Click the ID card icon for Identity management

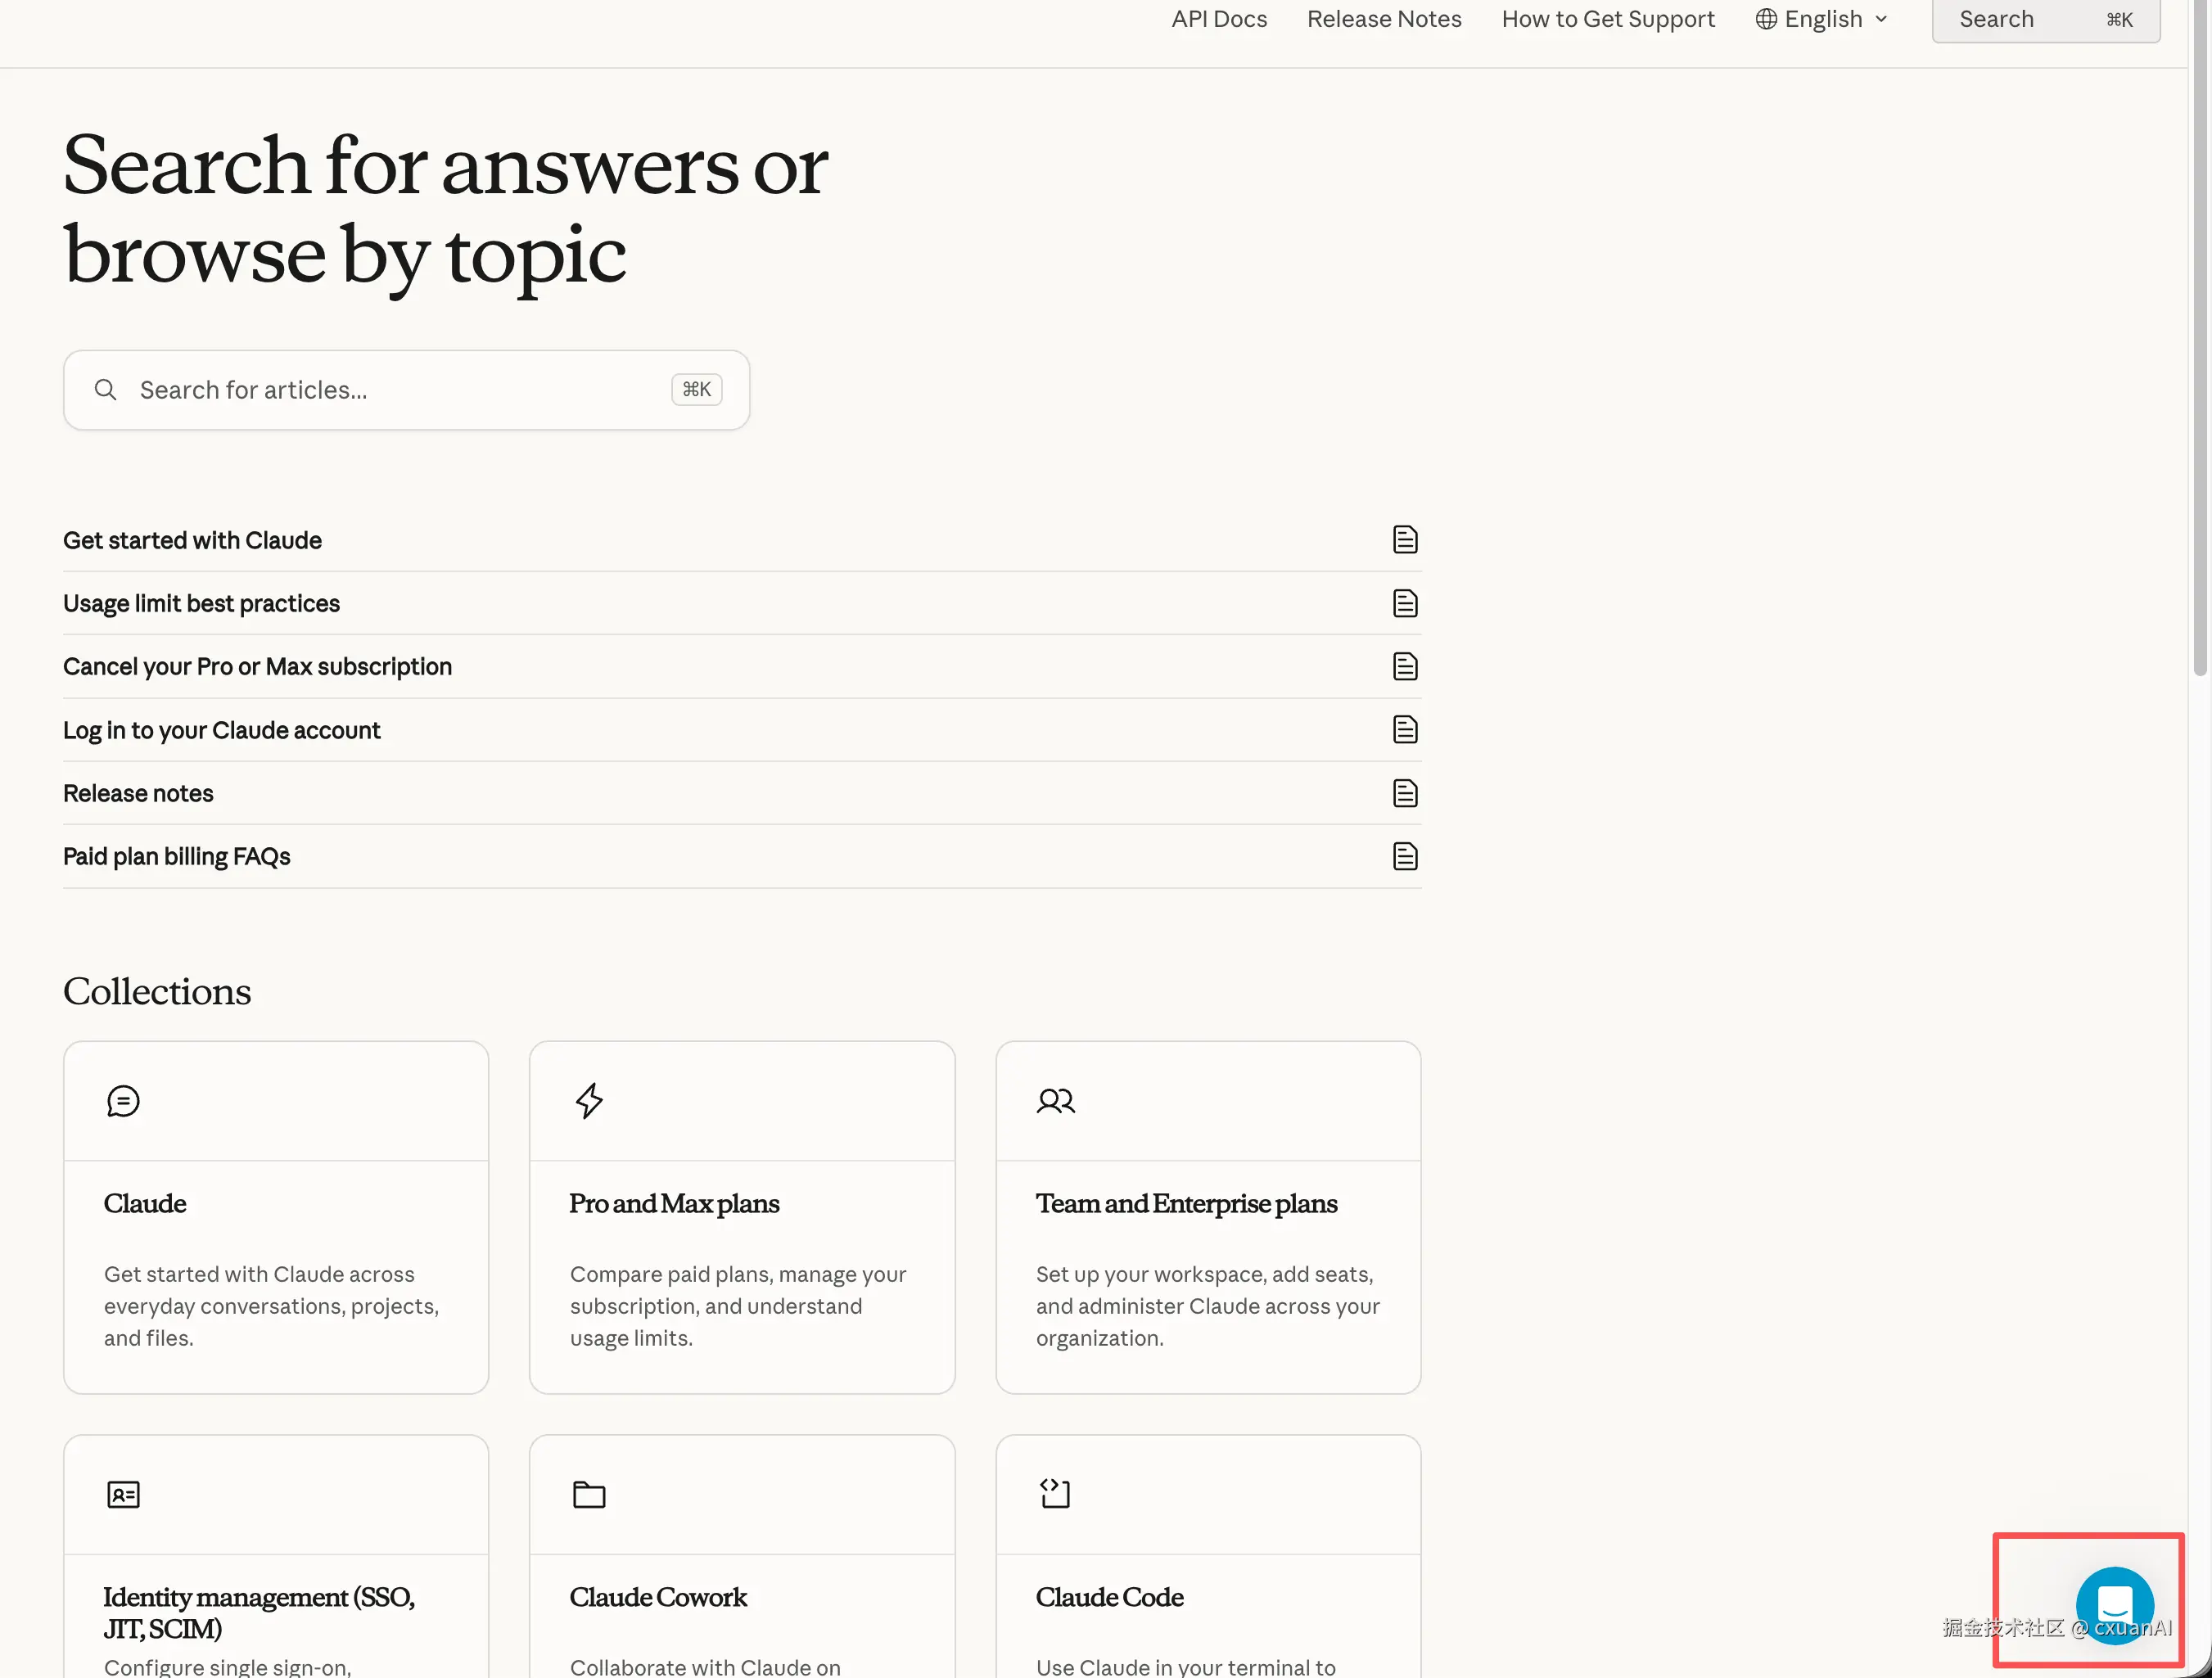coord(123,1494)
